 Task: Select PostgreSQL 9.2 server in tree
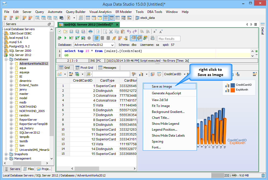tap(19, 46)
